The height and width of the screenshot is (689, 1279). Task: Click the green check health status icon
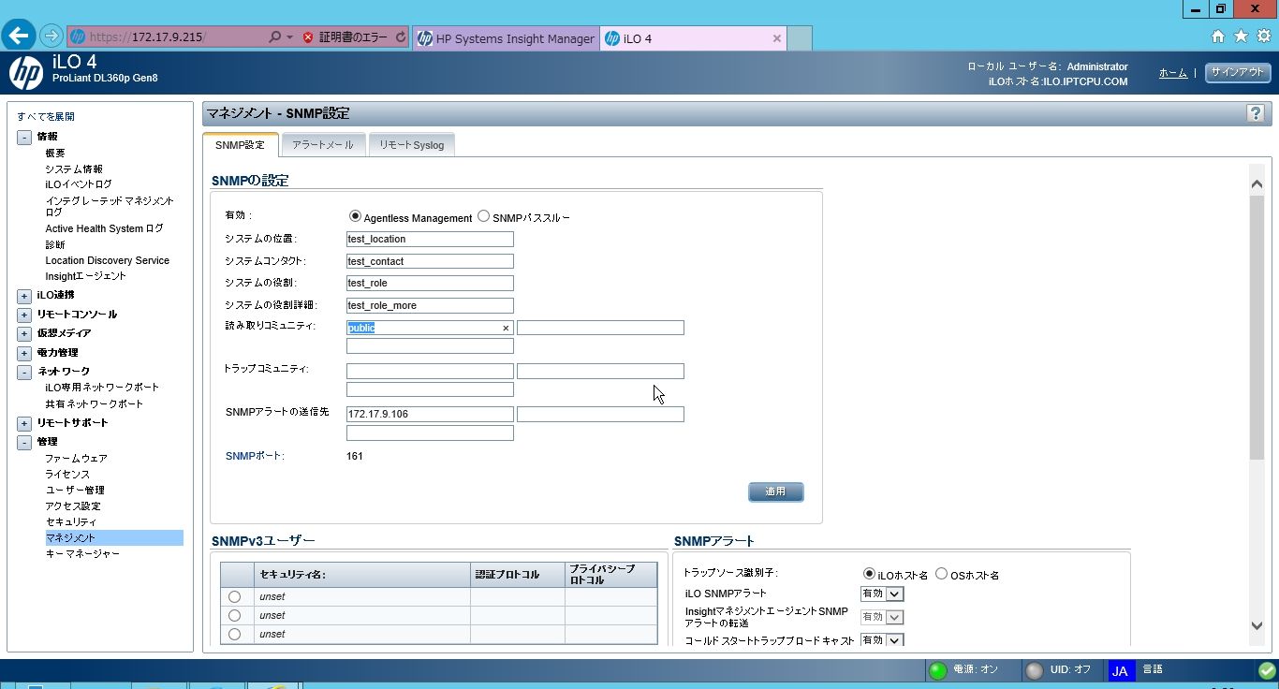coord(1266,670)
